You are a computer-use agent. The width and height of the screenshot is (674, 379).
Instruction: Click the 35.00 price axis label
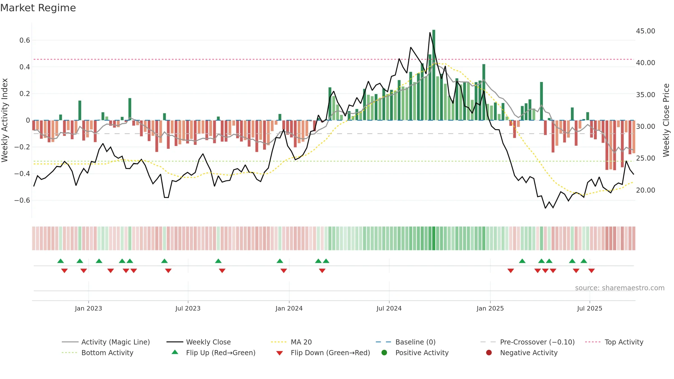(646, 95)
